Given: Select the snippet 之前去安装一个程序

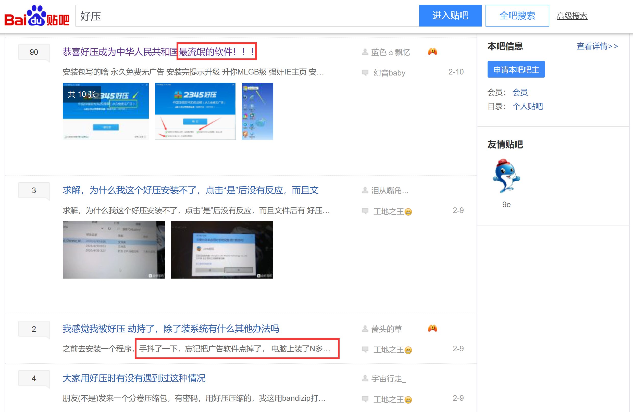Looking at the screenshot, I should pos(196,348).
